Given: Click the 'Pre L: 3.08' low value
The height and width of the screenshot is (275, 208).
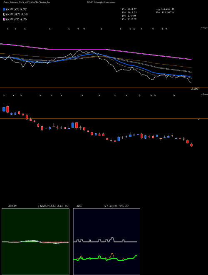Looking at the screenshot, I should [129, 16].
